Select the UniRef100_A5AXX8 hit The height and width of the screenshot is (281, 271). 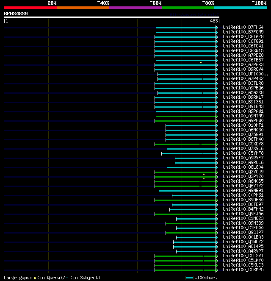point(243,93)
